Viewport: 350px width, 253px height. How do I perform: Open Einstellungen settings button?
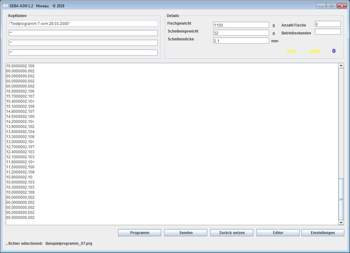coord(323,232)
